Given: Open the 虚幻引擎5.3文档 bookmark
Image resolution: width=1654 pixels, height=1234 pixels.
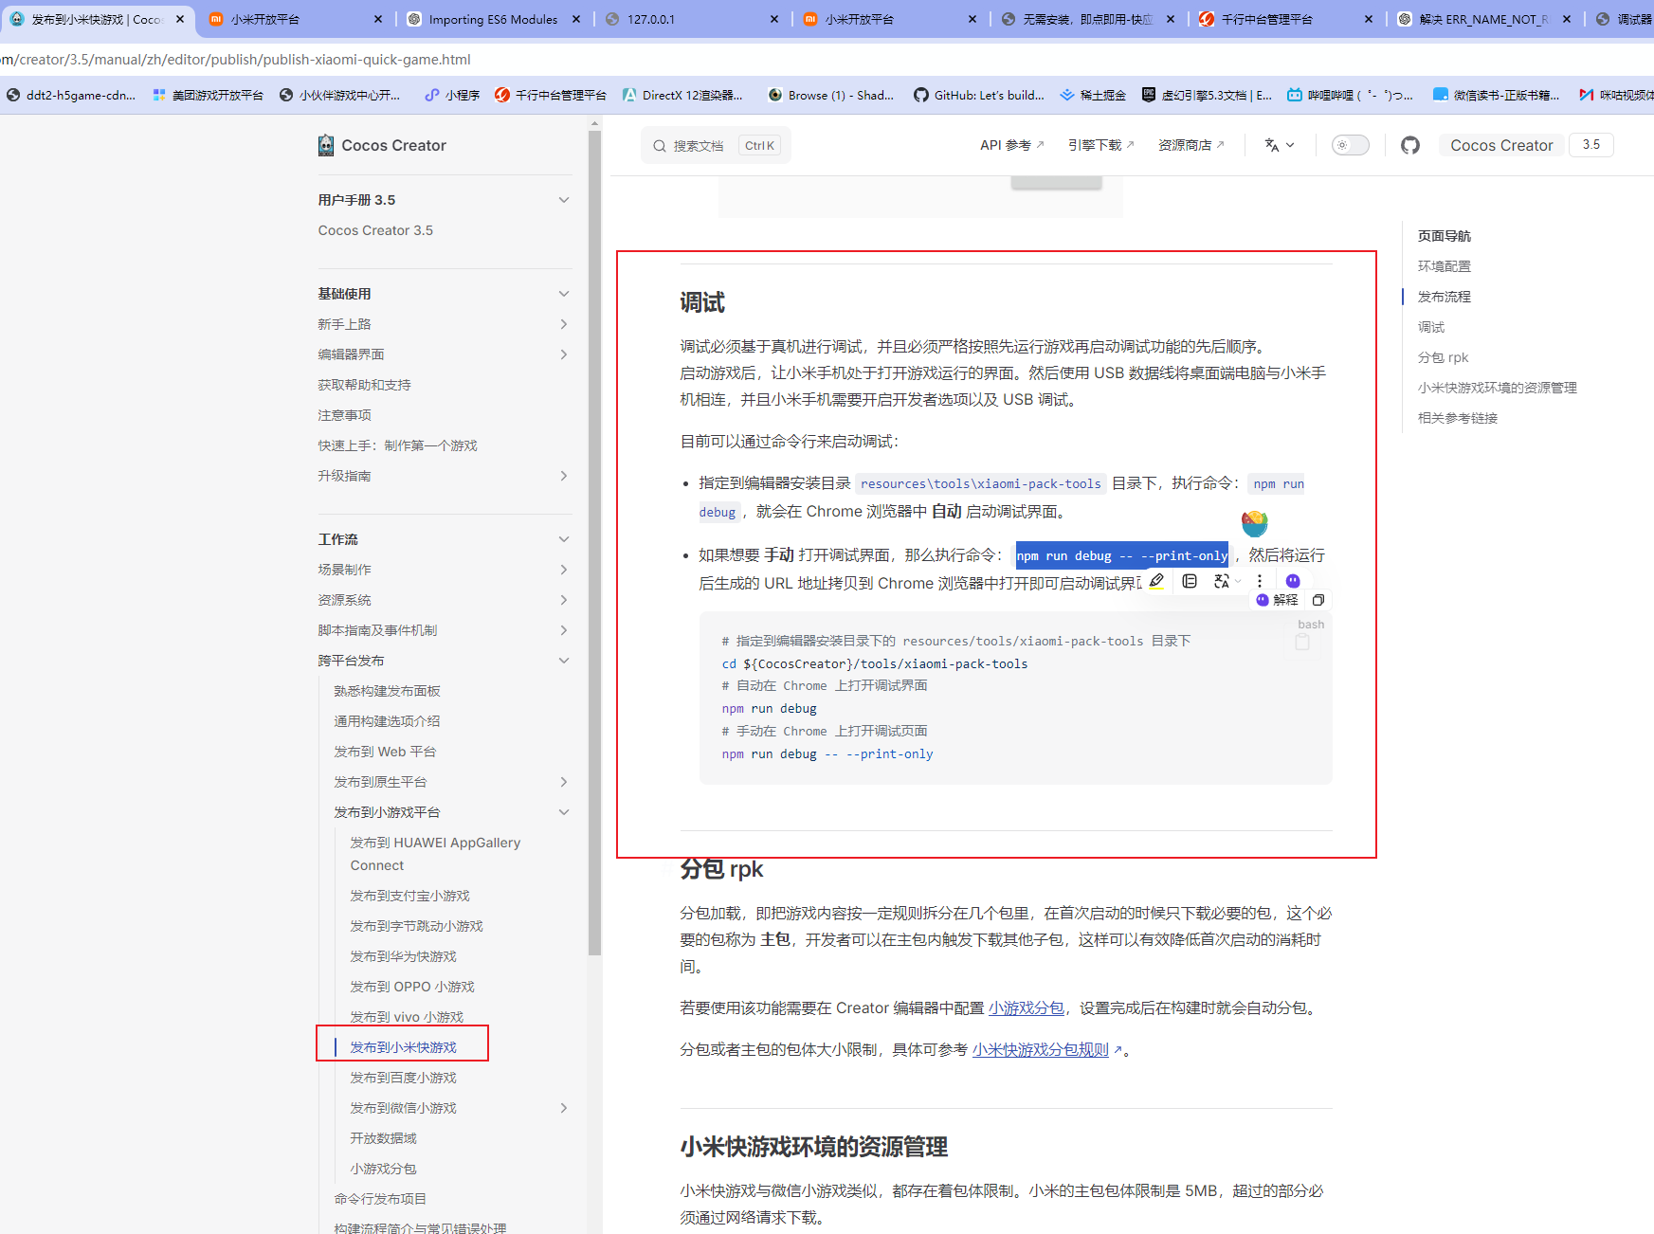Looking at the screenshot, I should 1207,95.
